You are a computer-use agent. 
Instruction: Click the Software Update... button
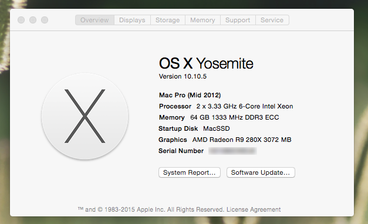coord(261,172)
